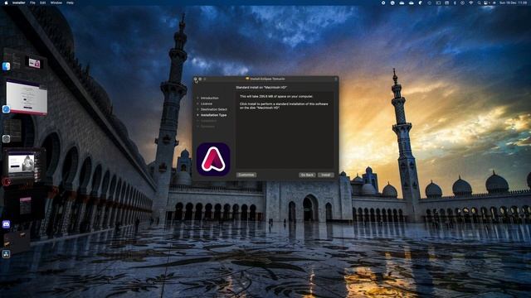Image resolution: width=531 pixels, height=298 pixels.
Task: Click the Go Back button
Action: (x=307, y=175)
